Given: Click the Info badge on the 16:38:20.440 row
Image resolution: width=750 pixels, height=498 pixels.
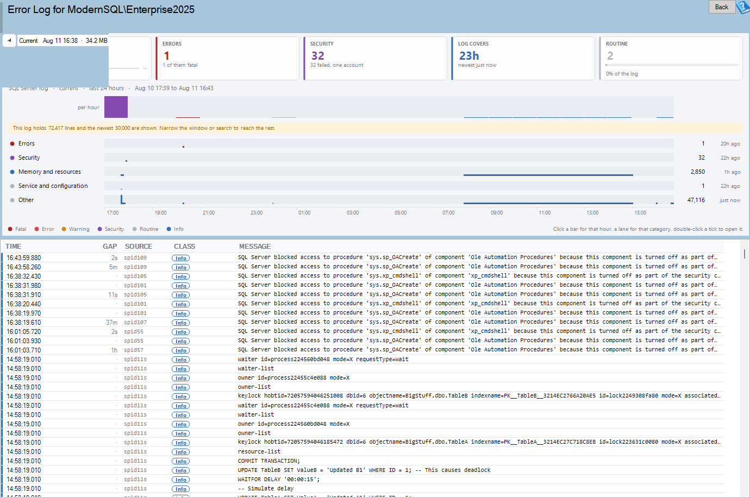Looking at the screenshot, I should (x=181, y=304).
